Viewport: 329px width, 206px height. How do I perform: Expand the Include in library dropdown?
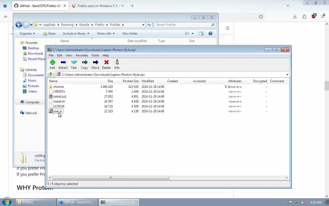coord(76,33)
